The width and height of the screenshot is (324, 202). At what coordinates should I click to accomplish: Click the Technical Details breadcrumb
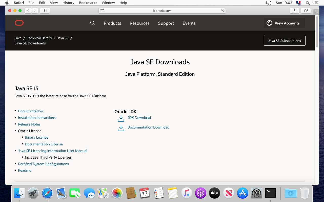(x=39, y=38)
